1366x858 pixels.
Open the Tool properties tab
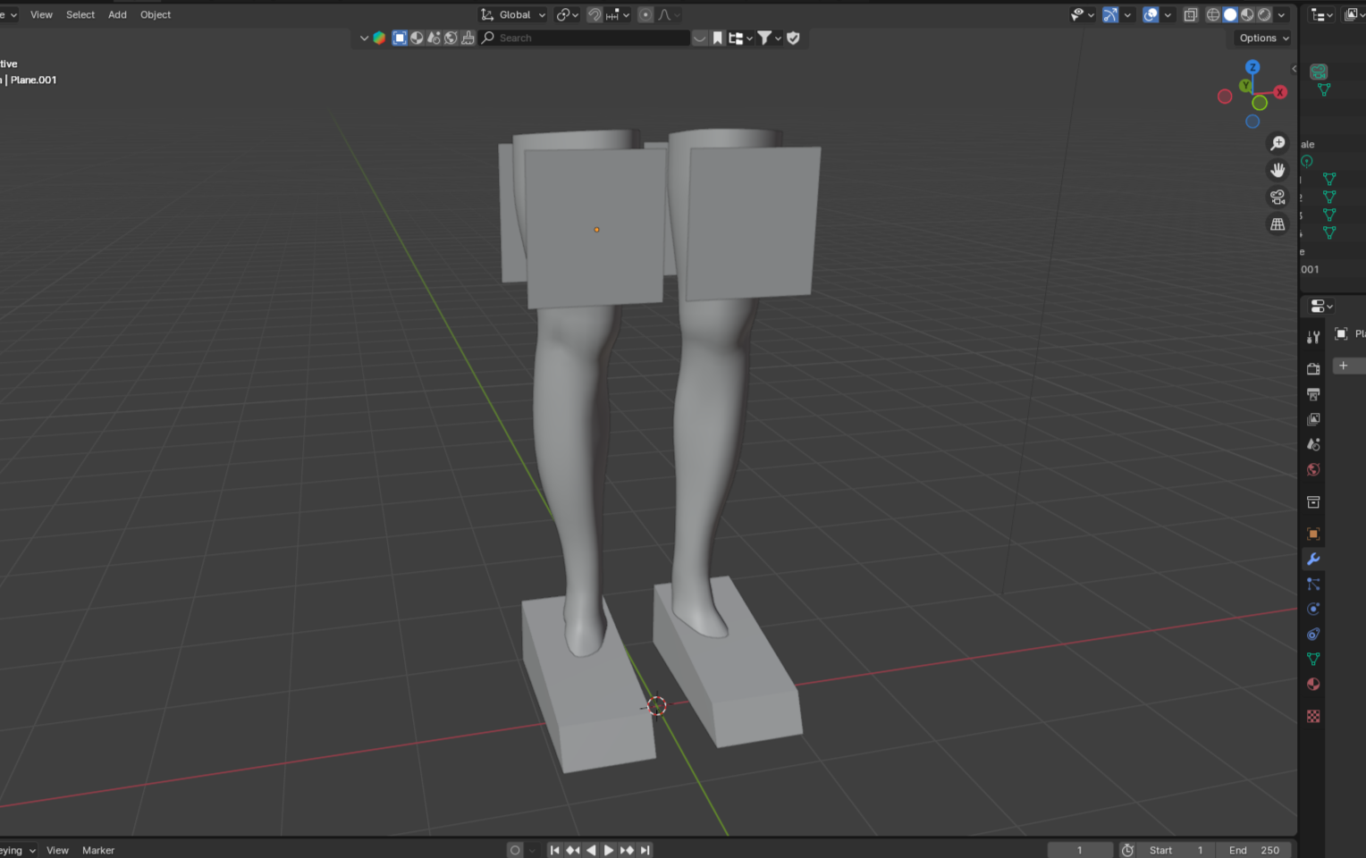coord(1313,337)
